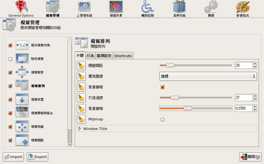This screenshot has width=264, height=164.
Task: Reset Mipmap setting with its broom icon
Action: pos(81,119)
